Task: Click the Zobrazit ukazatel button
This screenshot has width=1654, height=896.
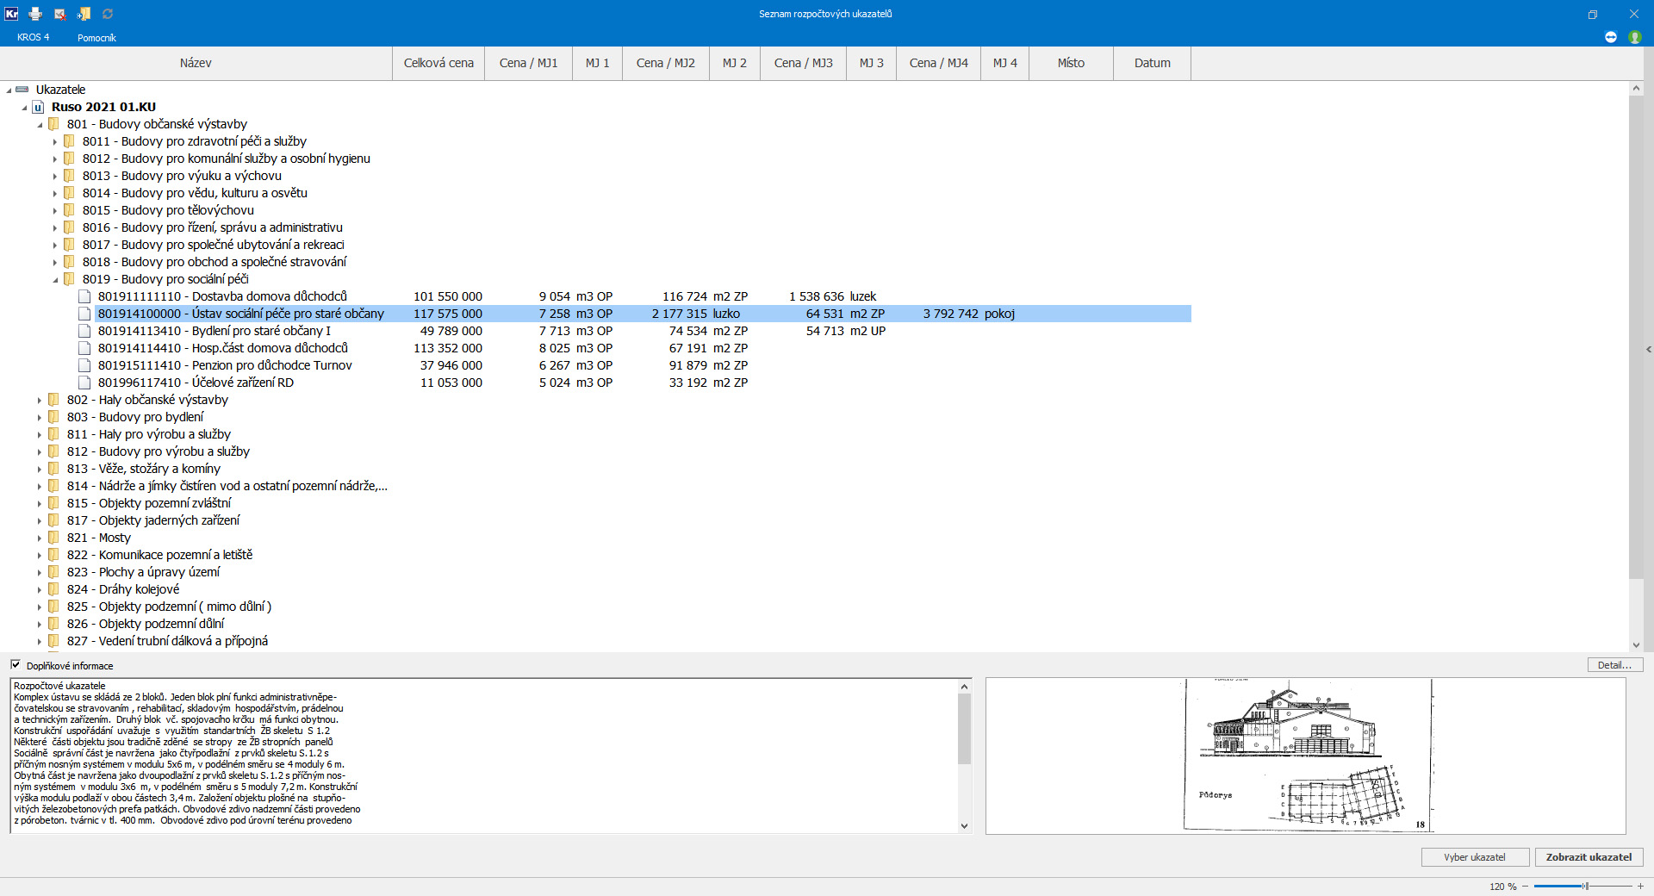Action: click(x=1588, y=857)
